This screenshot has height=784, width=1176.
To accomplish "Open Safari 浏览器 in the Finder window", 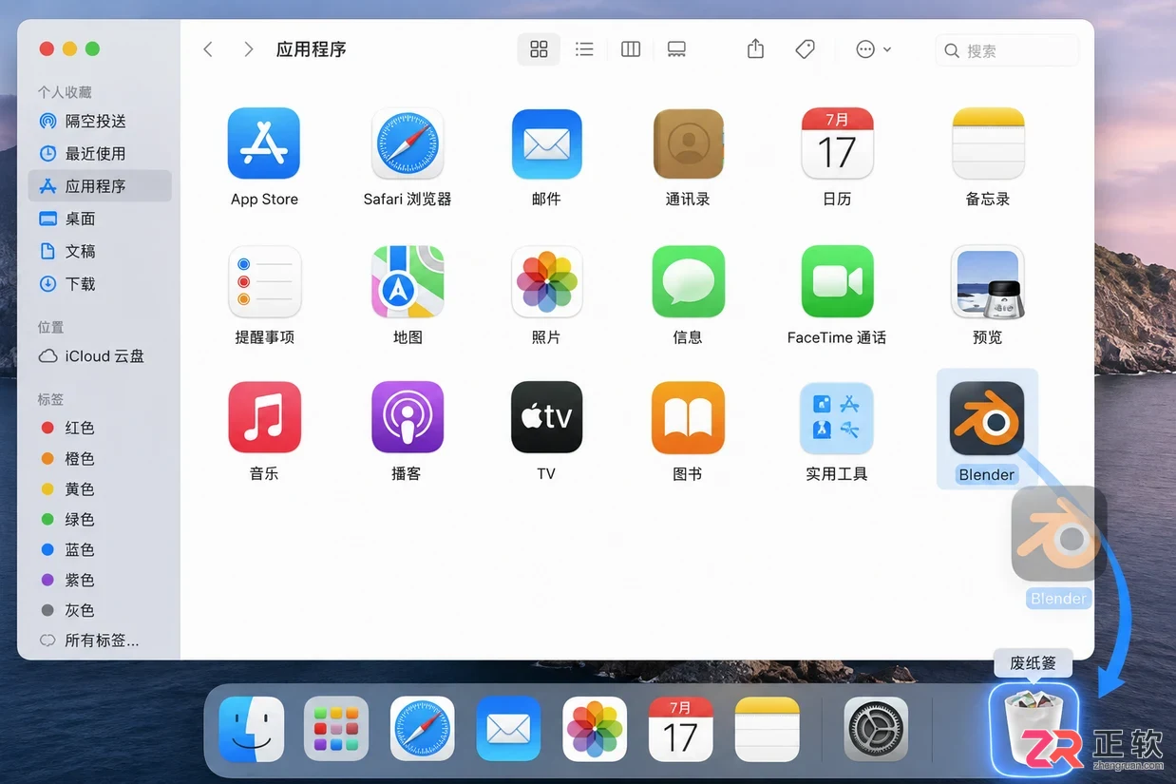I will [408, 143].
